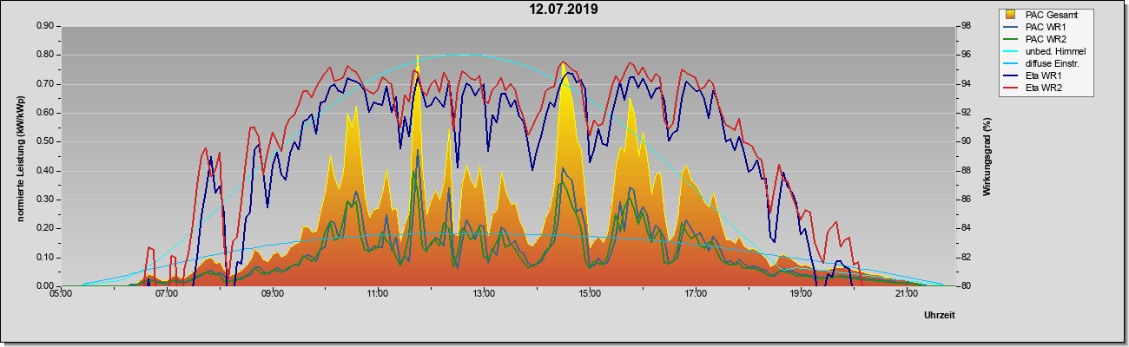Image resolution: width=1129 pixels, height=347 pixels.
Task: Click the 21:00 time axis tick
Action: click(x=906, y=295)
